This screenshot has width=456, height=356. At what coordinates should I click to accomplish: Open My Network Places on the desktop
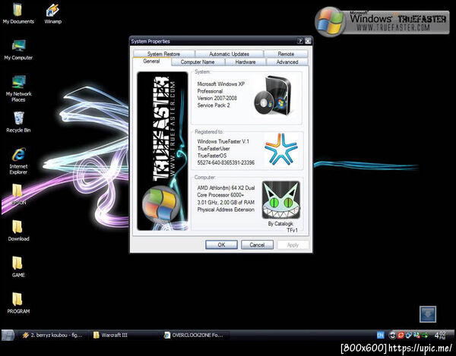tap(18, 89)
